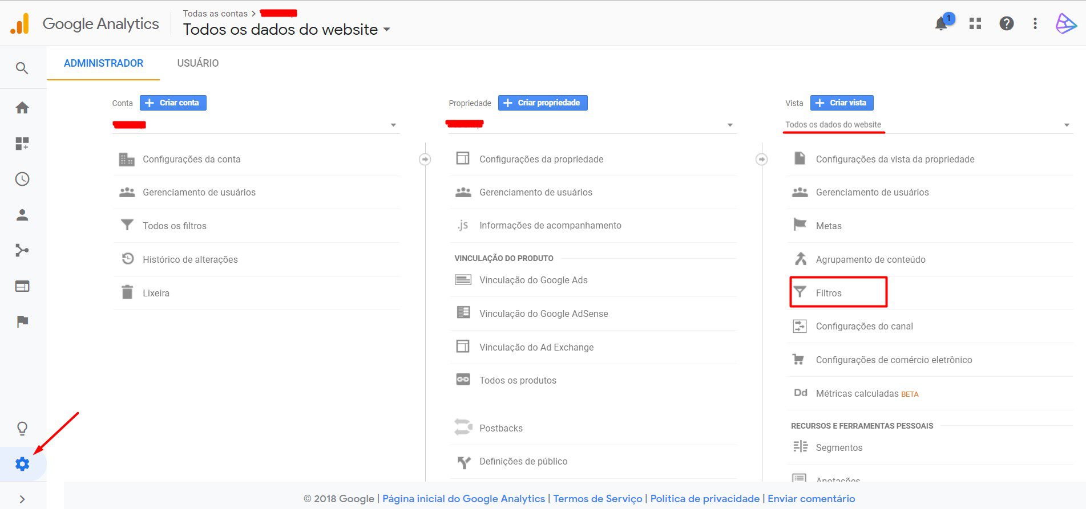Open the three-dot more options menu

coord(1035,23)
